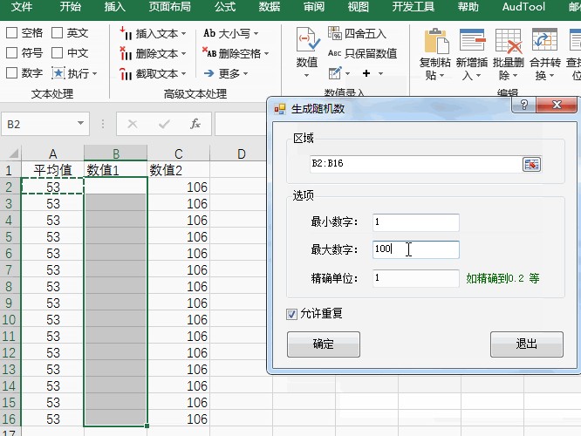The image size is (581, 436).
Task: Click the formula bar confirm check icon
Action: pos(164,124)
